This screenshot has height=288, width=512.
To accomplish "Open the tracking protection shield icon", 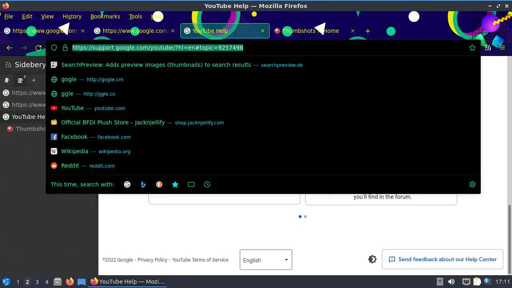I will tap(54, 48).
